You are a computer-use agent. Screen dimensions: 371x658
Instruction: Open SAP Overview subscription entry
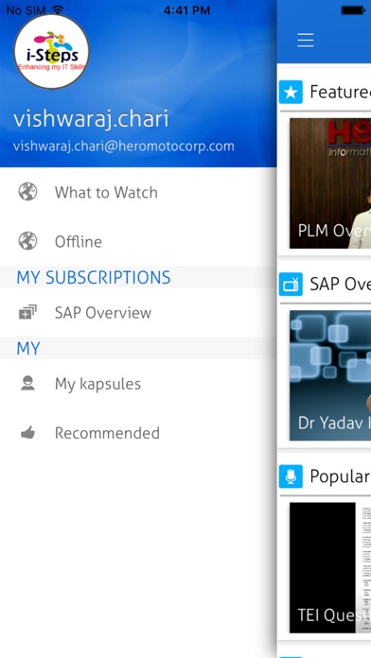click(x=138, y=312)
